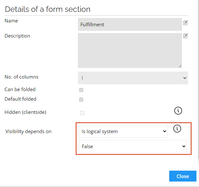Click the Visibility depends on label

coord(29,132)
